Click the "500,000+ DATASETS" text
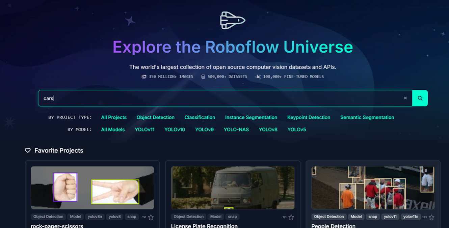This screenshot has width=449, height=228. tap(227, 77)
